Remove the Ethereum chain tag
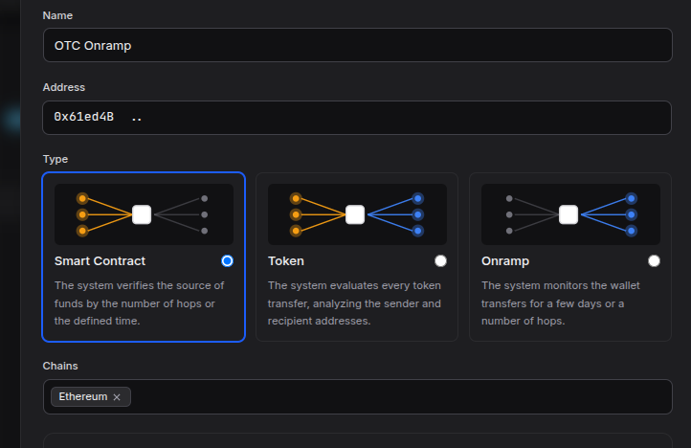Image resolution: width=691 pixels, height=448 pixels. tap(117, 397)
